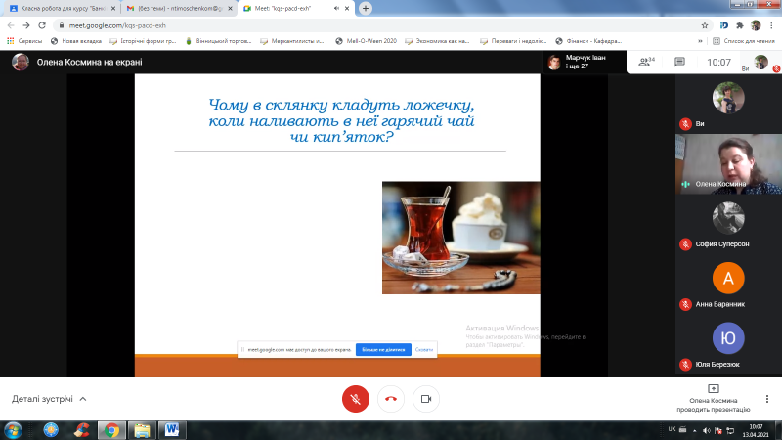Viewport: 782px width, 440px height.
Task: Open Word from the taskbar
Action: 172,430
